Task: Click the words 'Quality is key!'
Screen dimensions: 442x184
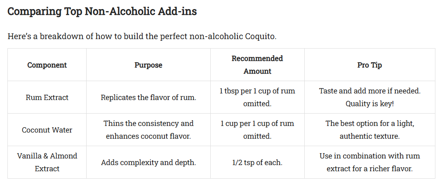Action: [x=369, y=104]
